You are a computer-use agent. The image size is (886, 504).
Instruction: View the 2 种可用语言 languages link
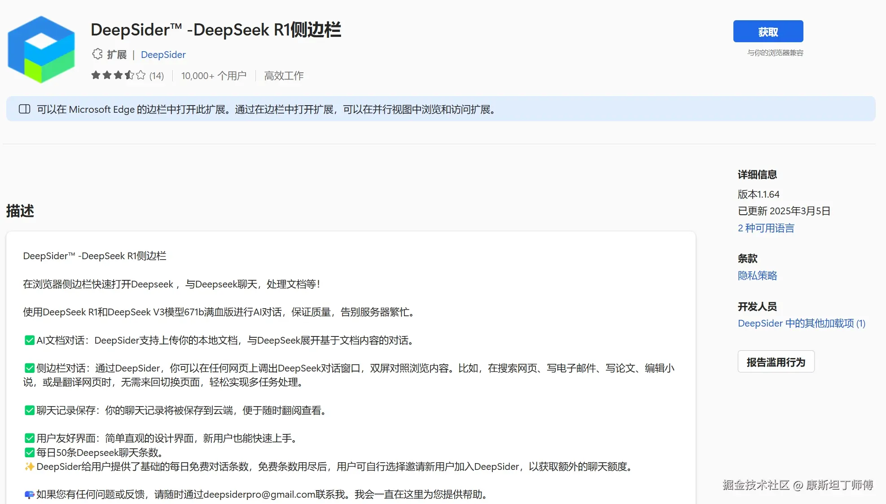point(766,228)
